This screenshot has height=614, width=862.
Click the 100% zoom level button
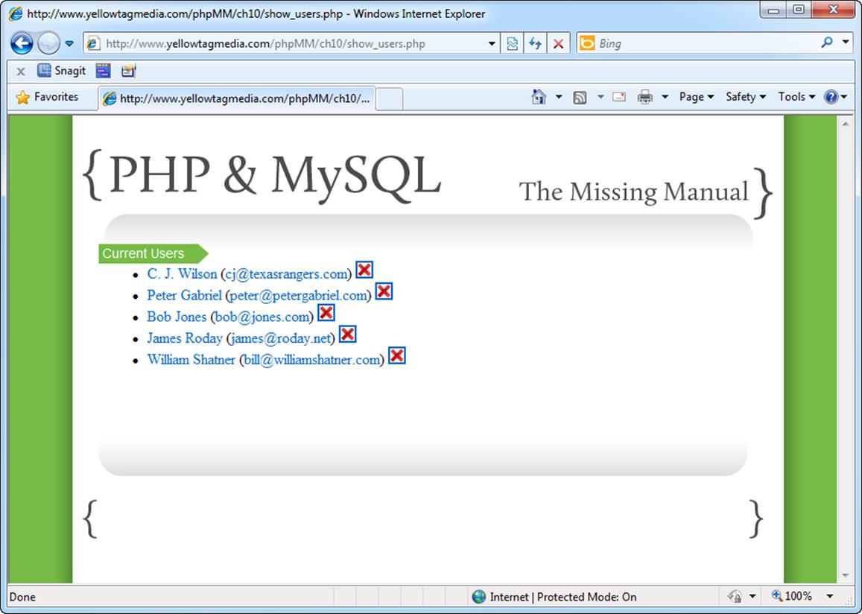[x=792, y=596]
